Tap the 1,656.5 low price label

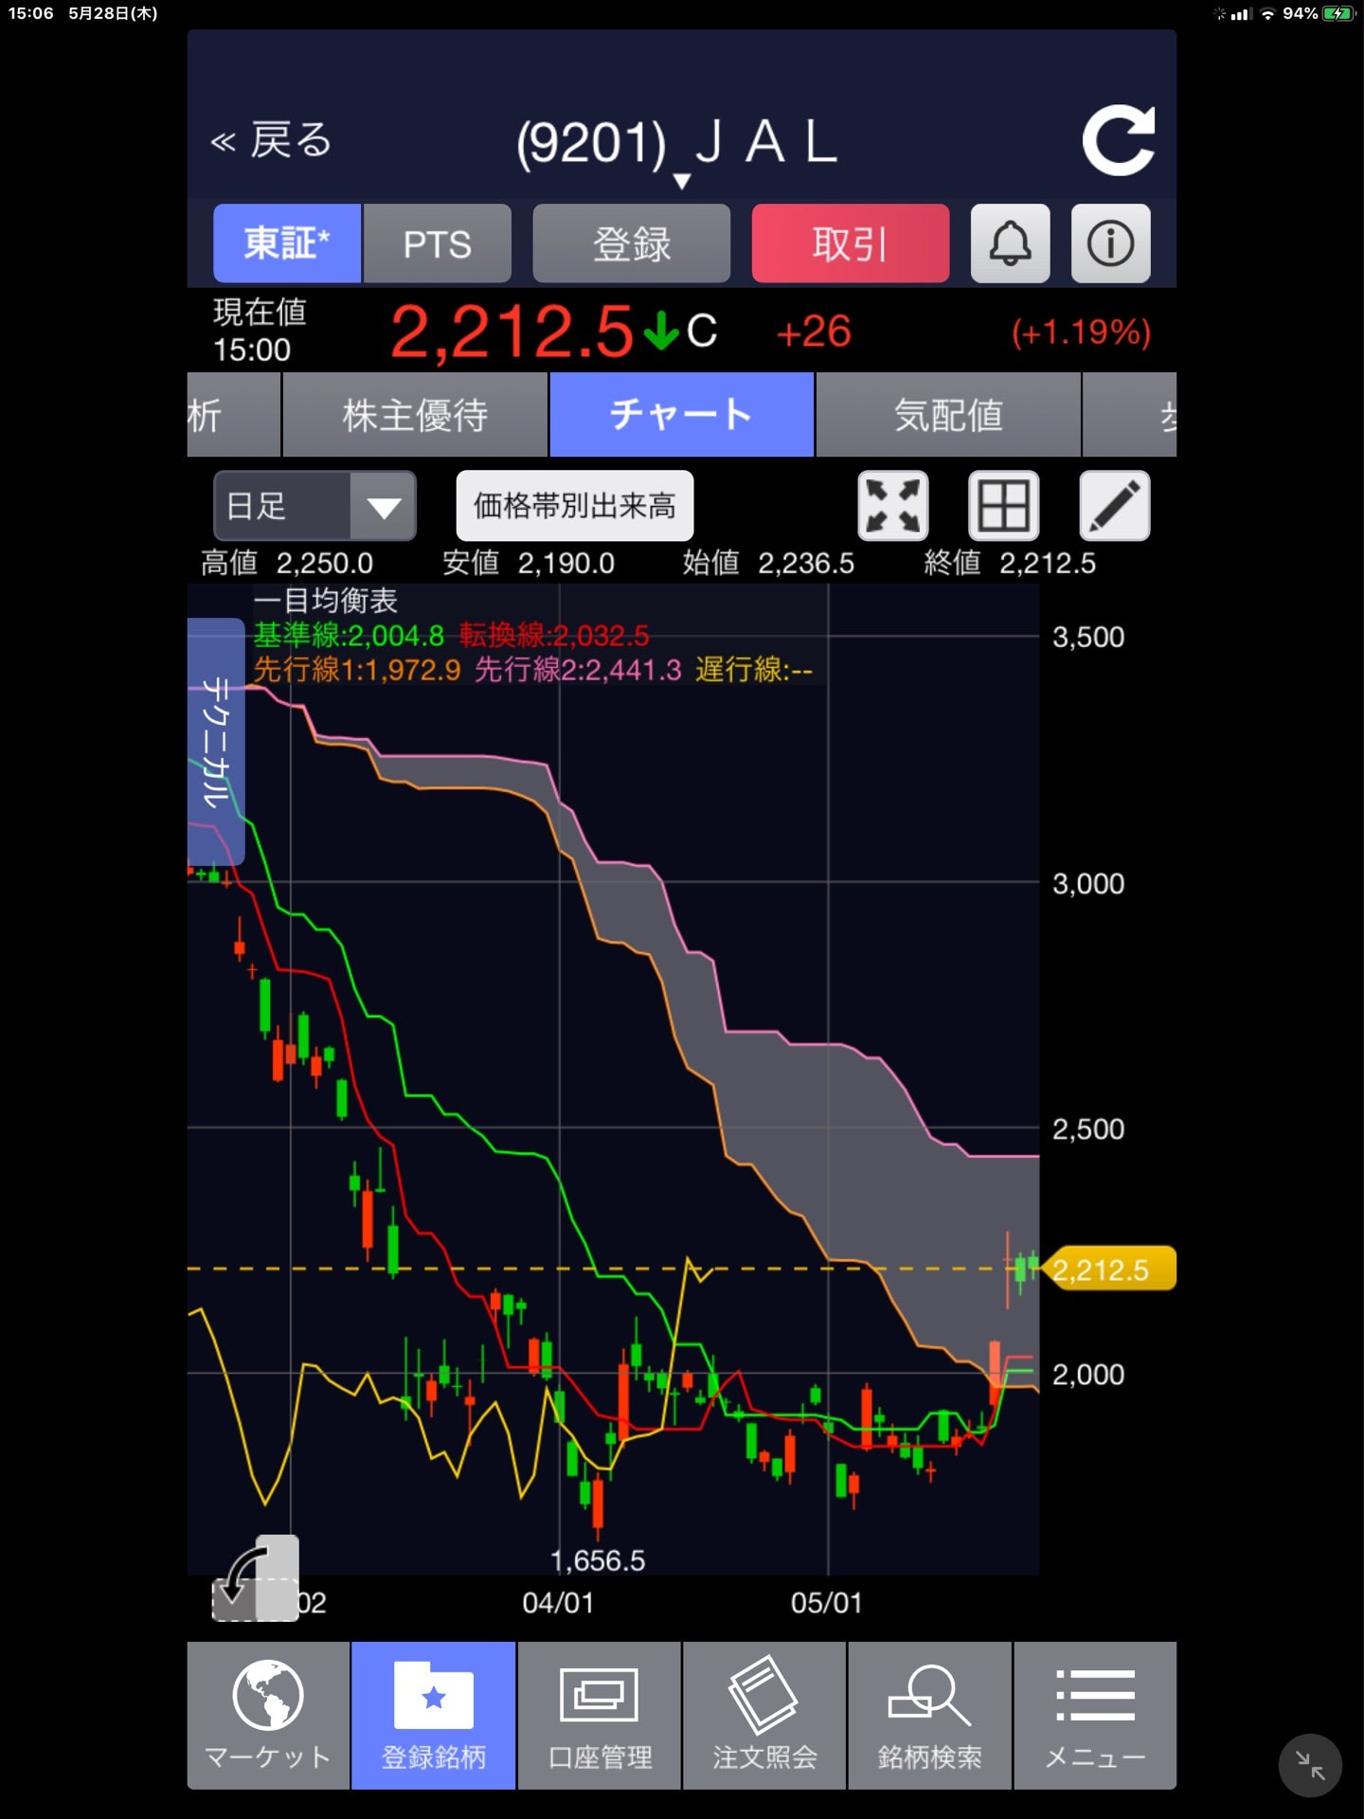pos(598,1560)
